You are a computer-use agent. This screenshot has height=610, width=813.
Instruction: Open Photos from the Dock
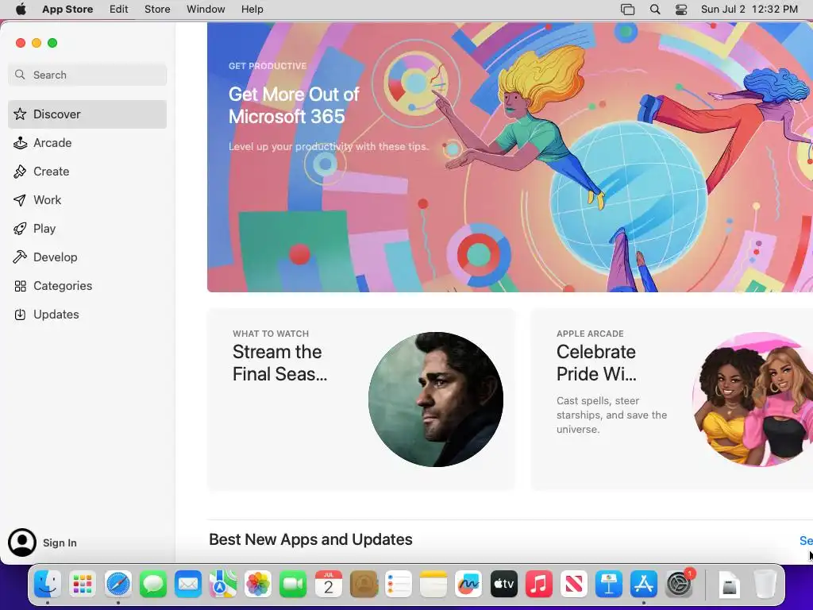258,585
